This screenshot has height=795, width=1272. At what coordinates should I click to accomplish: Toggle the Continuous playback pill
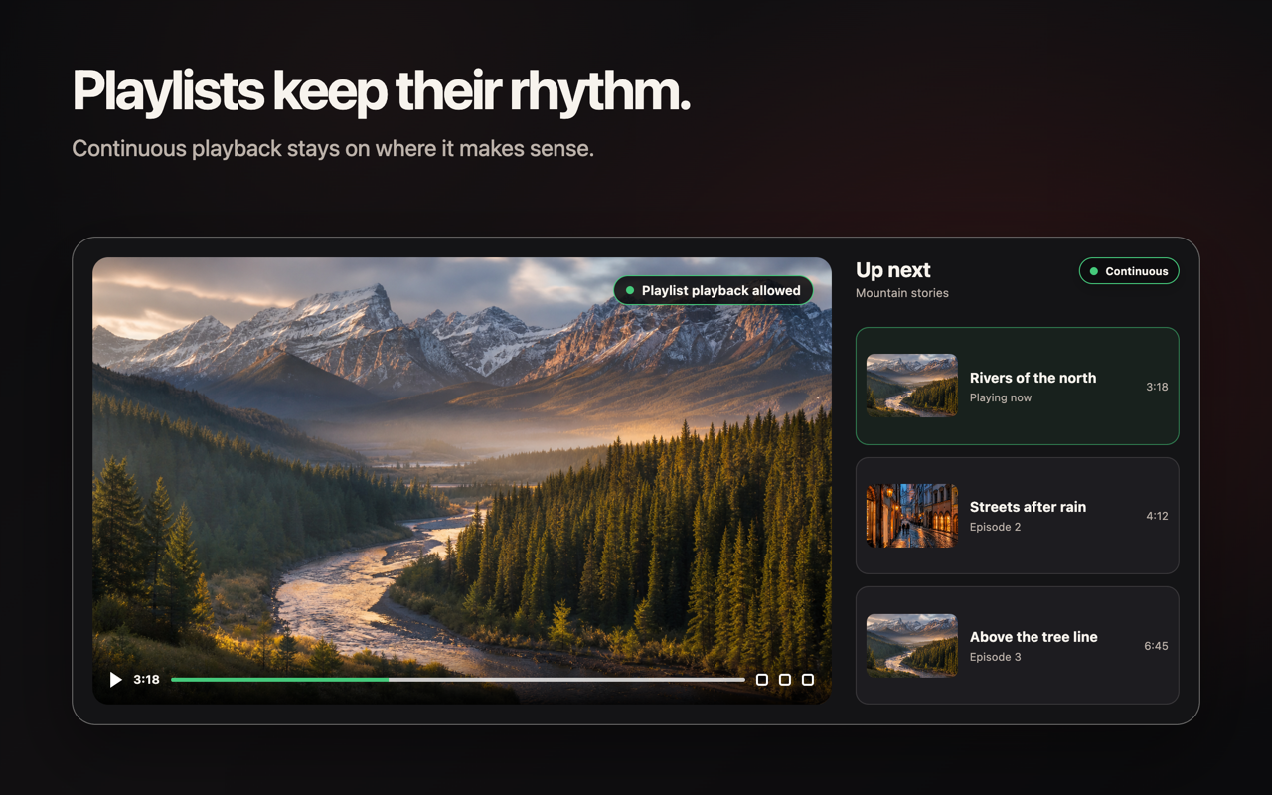coord(1129,271)
